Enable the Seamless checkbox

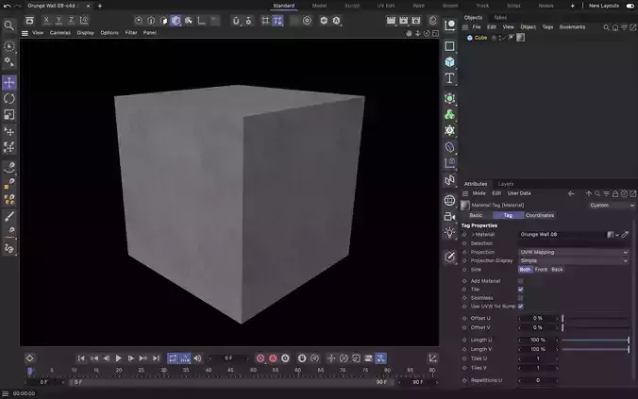[520, 298]
